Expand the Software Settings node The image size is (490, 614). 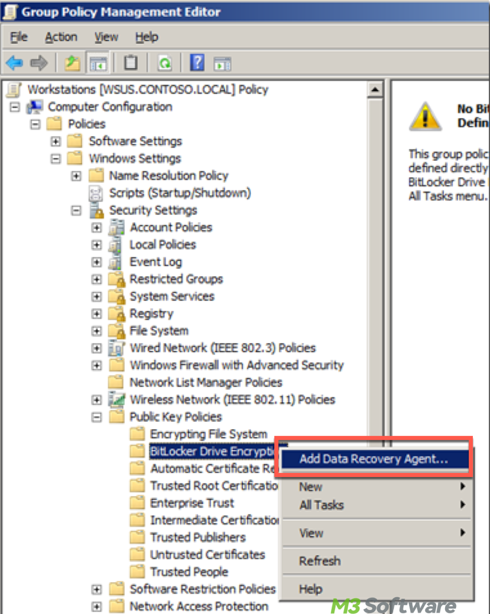56,141
